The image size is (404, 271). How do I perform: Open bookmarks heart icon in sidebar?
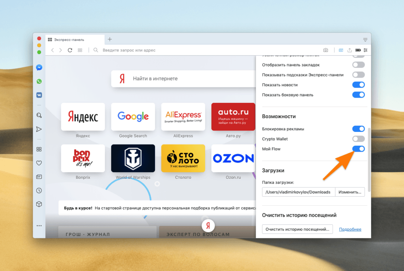pos(39,163)
